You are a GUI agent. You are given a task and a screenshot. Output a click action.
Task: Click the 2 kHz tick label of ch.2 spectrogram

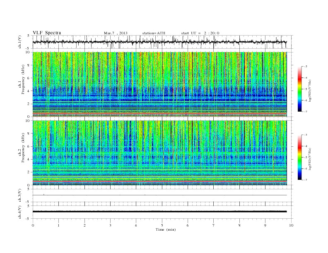click(29, 172)
